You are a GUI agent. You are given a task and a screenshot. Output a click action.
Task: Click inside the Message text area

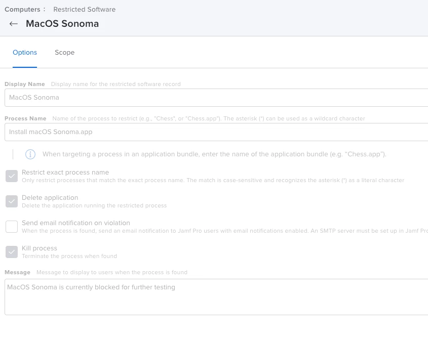tap(216, 297)
